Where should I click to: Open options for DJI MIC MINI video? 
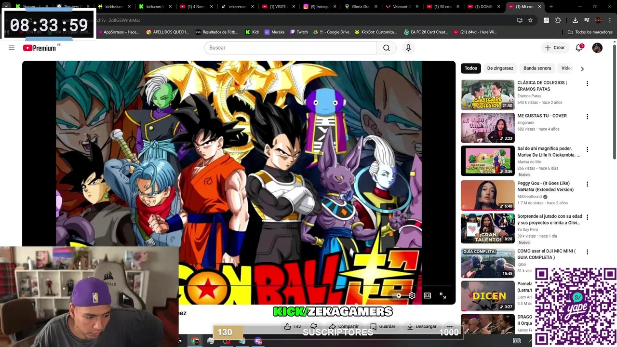pos(587,252)
